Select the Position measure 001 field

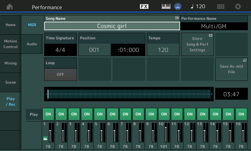[x=94, y=50]
